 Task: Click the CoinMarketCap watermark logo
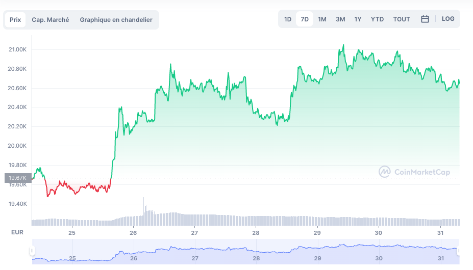[414, 172]
